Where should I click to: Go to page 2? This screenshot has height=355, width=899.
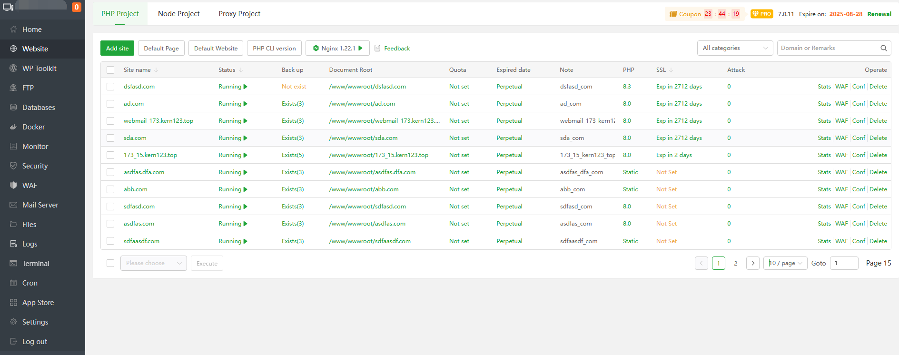pos(735,263)
